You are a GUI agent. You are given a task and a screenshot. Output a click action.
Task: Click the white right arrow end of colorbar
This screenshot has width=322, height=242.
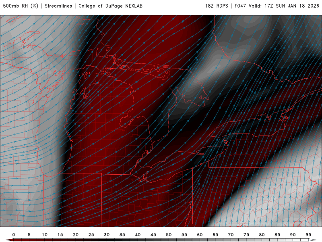[x=312, y=240]
